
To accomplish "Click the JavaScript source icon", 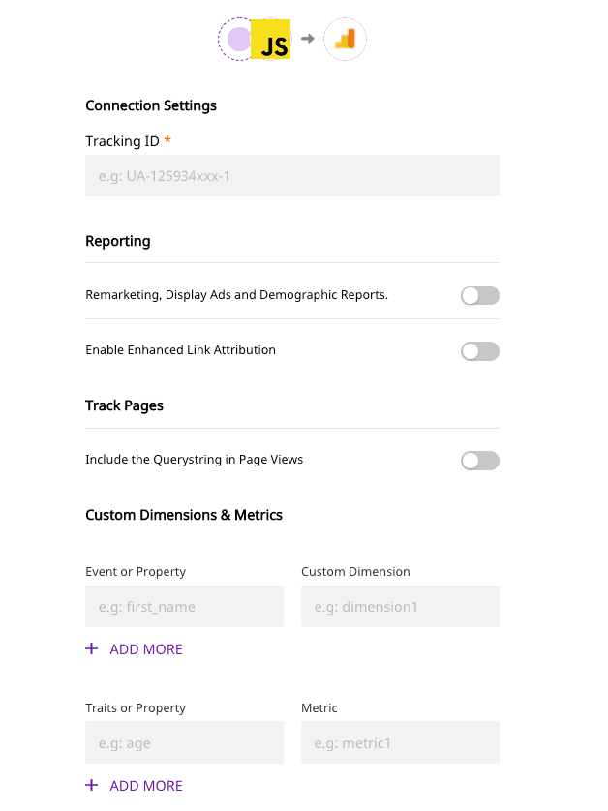I will pyautogui.click(x=271, y=41).
